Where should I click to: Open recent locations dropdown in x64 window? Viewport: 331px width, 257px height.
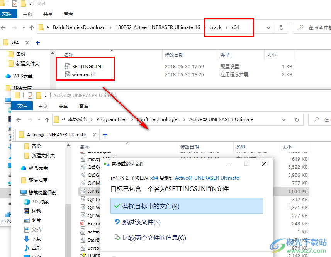pyautogui.click(x=24, y=28)
